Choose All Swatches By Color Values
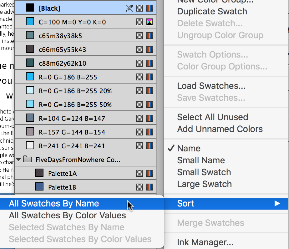Screen dimensions: 289x249 pos(67,215)
